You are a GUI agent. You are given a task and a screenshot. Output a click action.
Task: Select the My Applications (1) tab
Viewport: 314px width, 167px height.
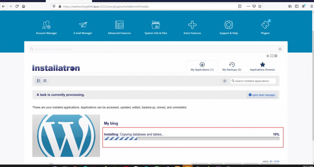pyautogui.click(x=202, y=67)
